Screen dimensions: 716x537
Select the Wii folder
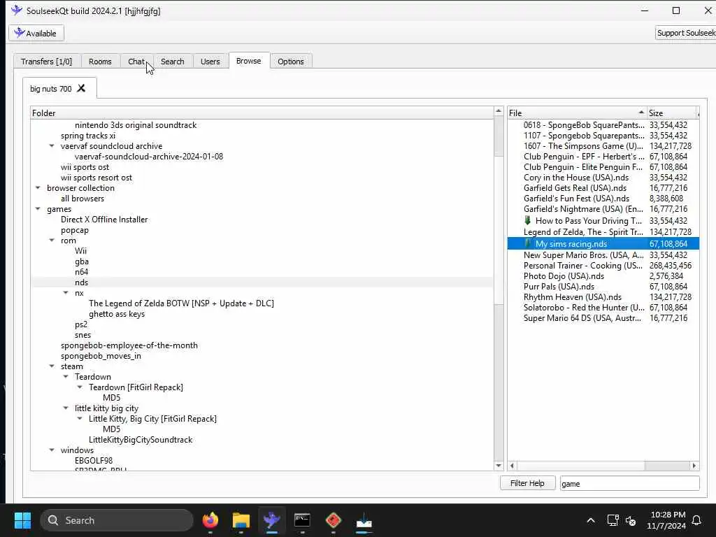tap(81, 251)
